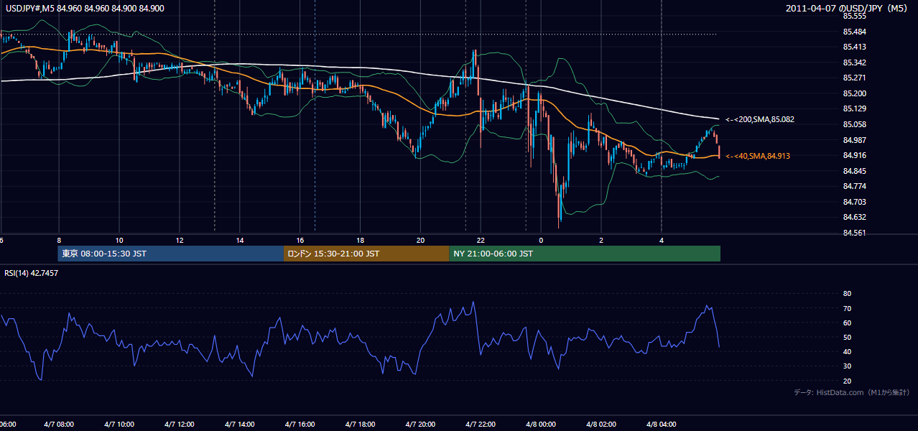Click RSI scale value 30

(847, 366)
